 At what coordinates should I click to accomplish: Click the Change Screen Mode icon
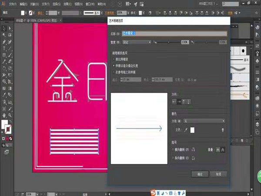(7, 152)
